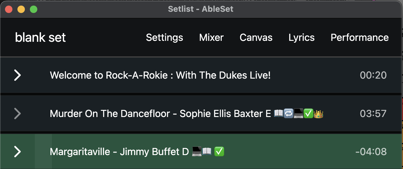Click the Margaritaville remaining time -04:08

(371, 152)
